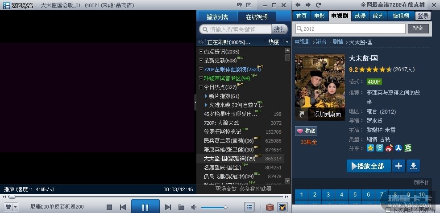Collapse the side panel via the splitter handle

tap(195, 102)
